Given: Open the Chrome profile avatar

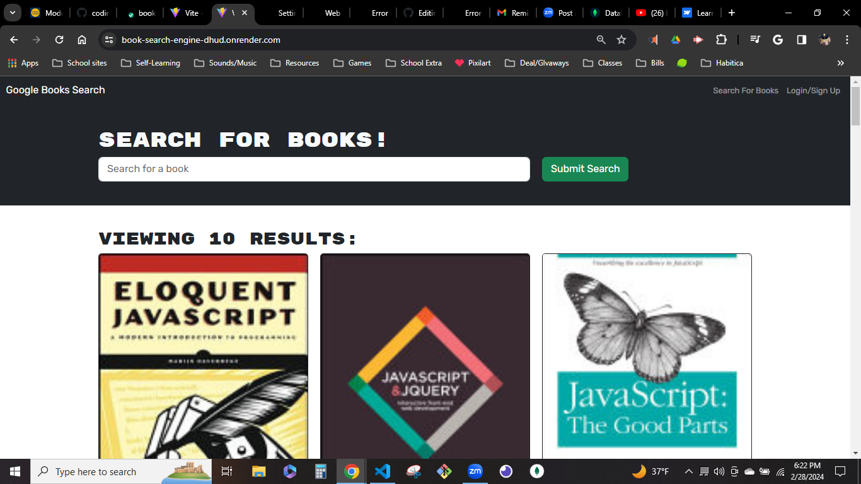Looking at the screenshot, I should tap(824, 40).
